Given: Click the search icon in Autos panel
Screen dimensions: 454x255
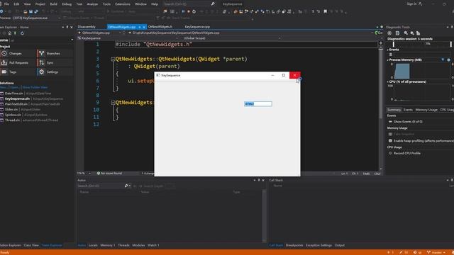Looking at the screenshot, I should [x=126, y=186].
